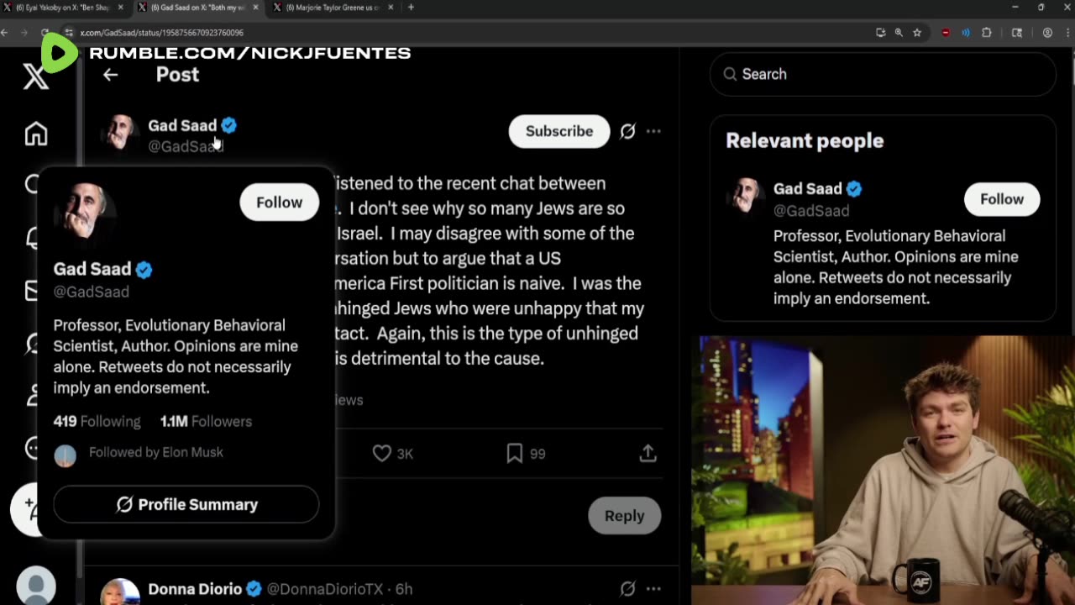1075x605 pixels.
Task: Open the Profile Summary button
Action: 186,504
